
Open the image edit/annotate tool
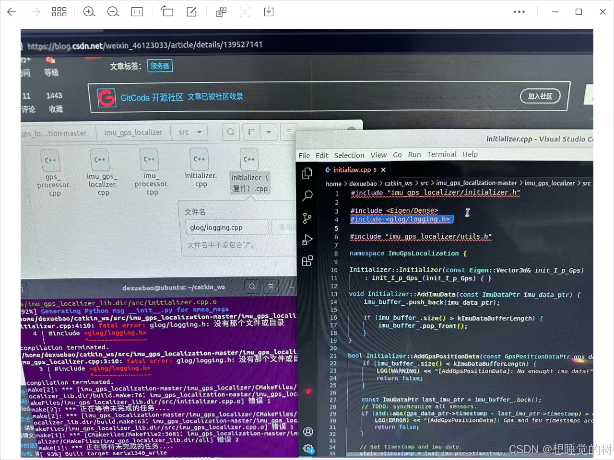pos(191,11)
